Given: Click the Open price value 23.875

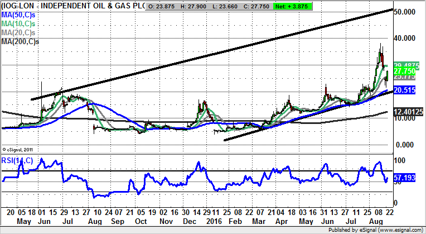Looking at the screenshot, I should point(168,6).
